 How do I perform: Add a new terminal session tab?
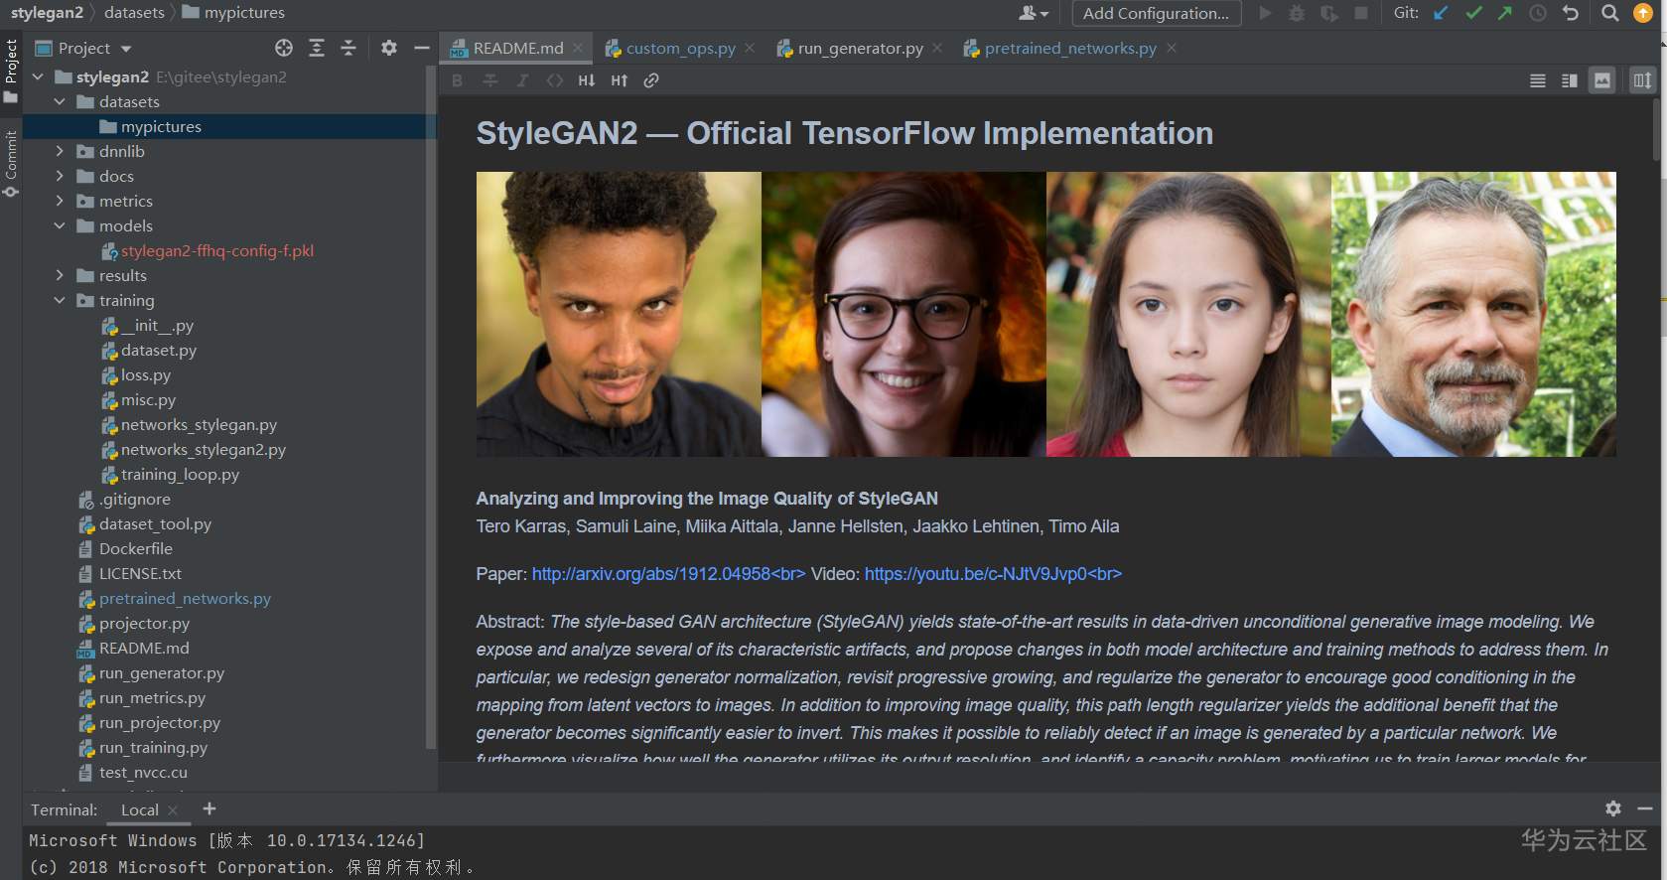pyautogui.click(x=209, y=808)
